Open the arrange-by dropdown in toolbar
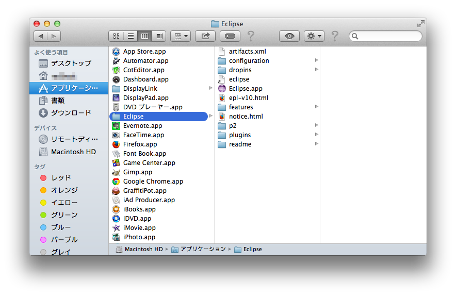Image resolution: width=456 pixels, height=296 pixels. point(181,36)
